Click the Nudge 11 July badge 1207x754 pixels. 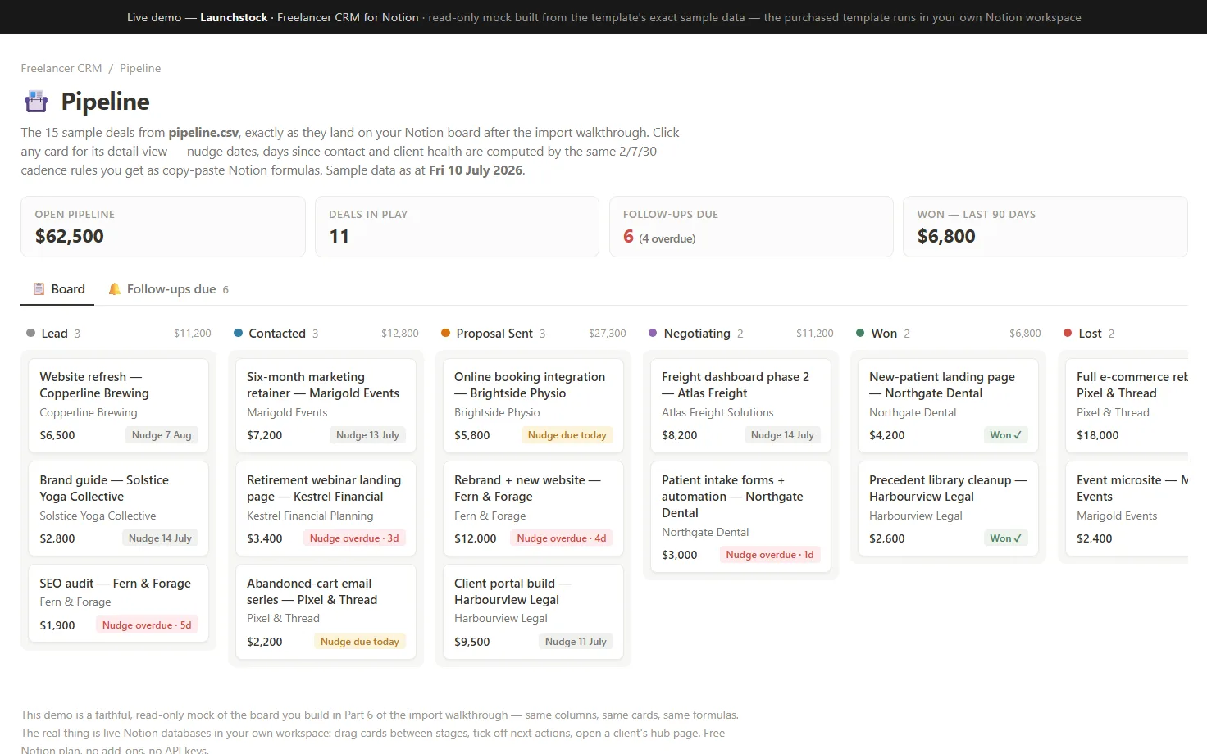tap(576, 642)
